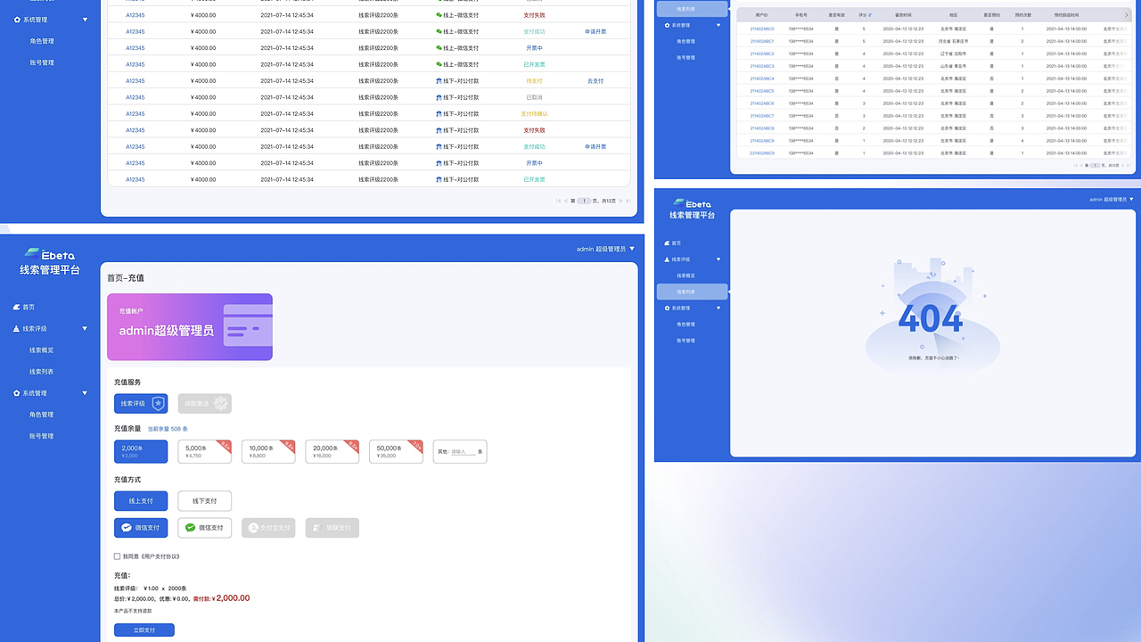Image resolution: width=1141 pixels, height=642 pixels.
Task: Select the 2,000条 recharge amount option
Action: [x=141, y=452]
